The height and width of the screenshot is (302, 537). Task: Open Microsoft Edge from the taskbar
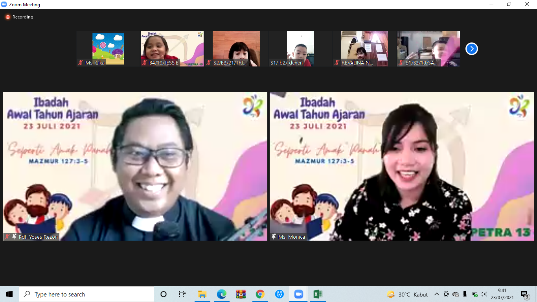pos(222,294)
